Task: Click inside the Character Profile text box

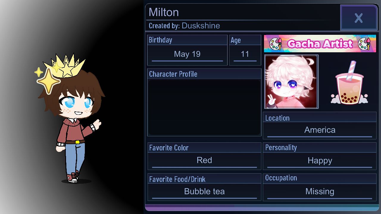Action: pos(204,107)
